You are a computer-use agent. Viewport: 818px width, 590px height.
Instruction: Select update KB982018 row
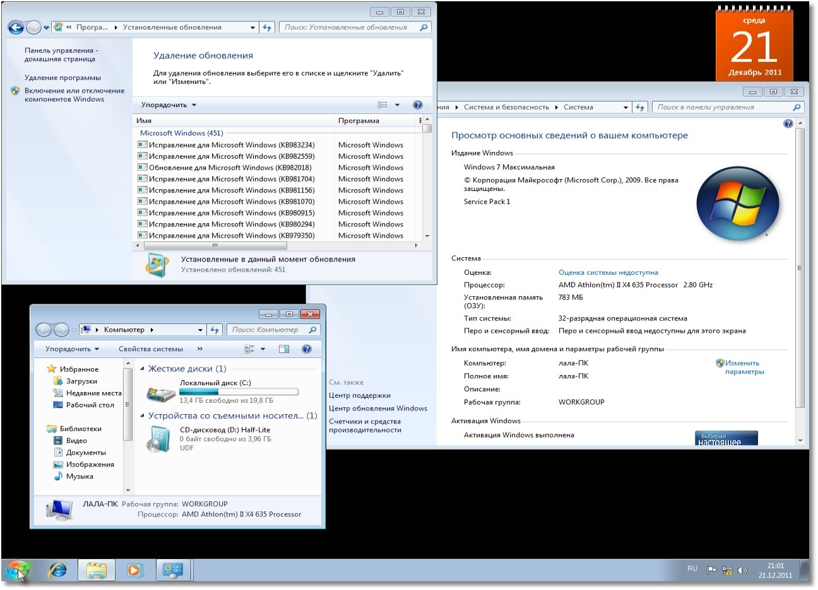coord(278,168)
